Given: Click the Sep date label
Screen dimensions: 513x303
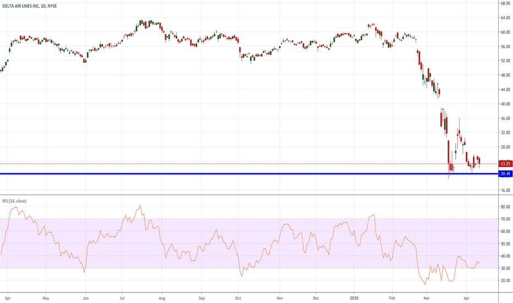Looking at the screenshot, I should (201, 298).
